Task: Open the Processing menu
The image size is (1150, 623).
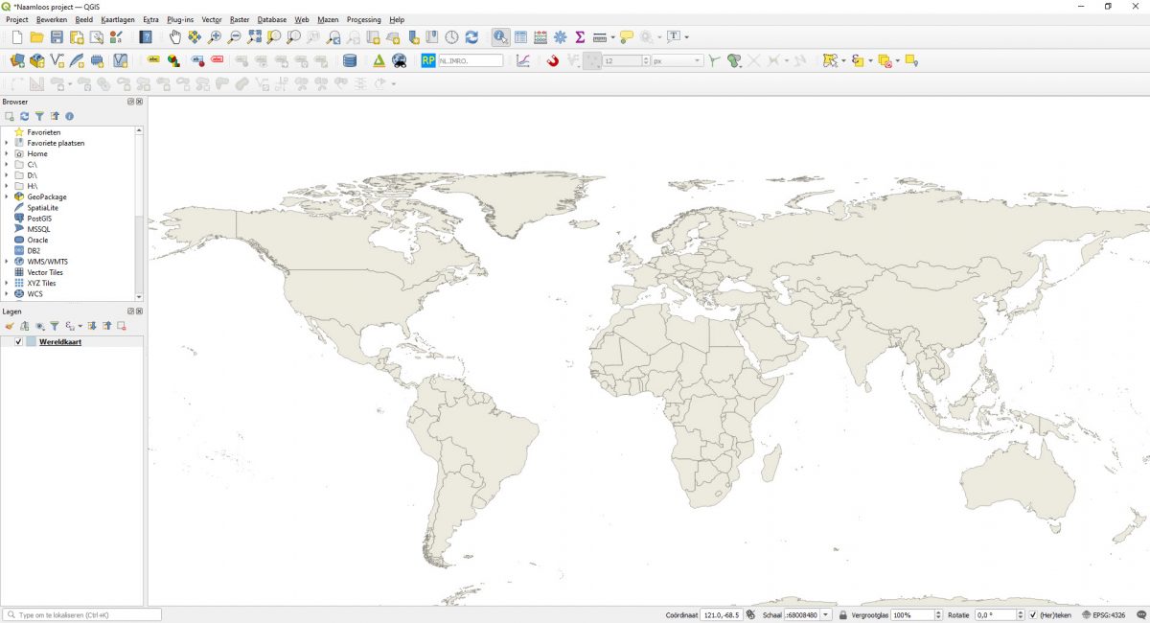Action: tap(363, 19)
